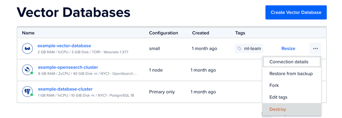Click the Vector Databases heading
Screen dimensions: 342x118
coord(73,13)
